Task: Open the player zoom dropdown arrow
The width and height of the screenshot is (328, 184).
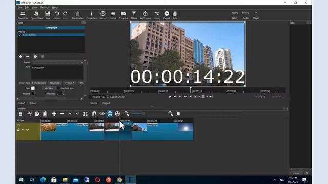Action: 199,97
